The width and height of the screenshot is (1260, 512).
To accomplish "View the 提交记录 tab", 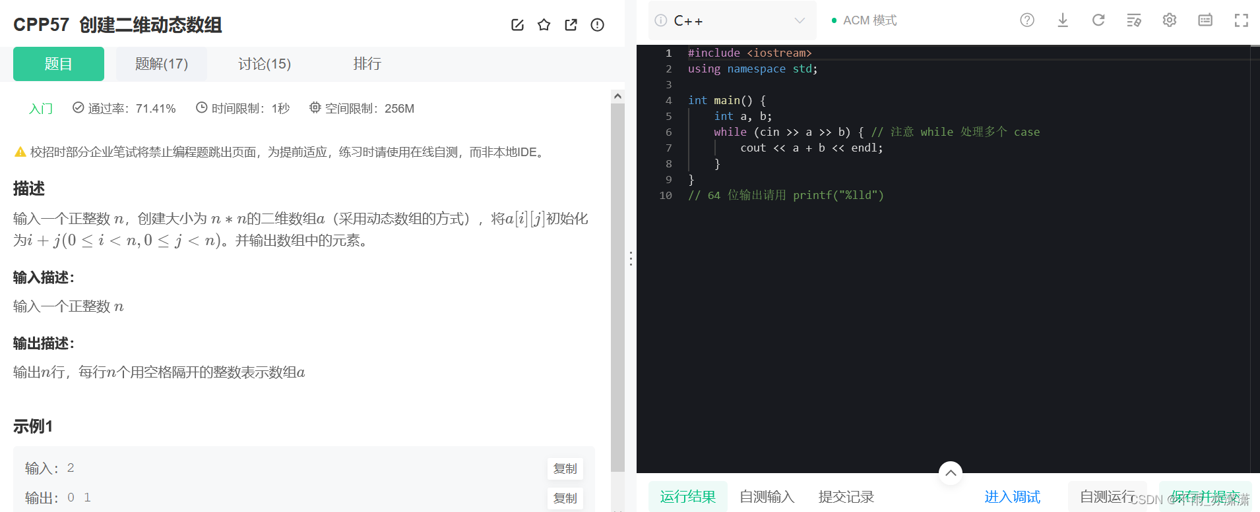I will pos(846,497).
